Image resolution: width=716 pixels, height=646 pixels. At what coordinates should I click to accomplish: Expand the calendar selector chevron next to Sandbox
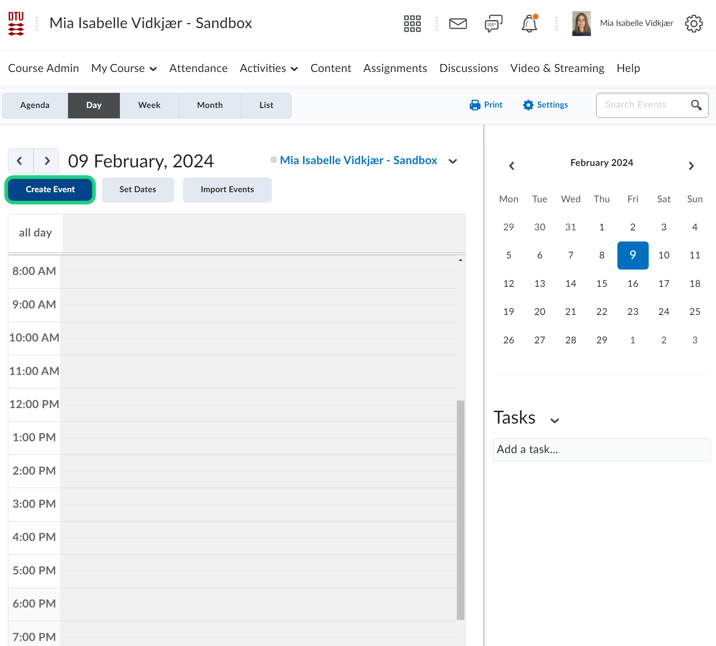(452, 161)
